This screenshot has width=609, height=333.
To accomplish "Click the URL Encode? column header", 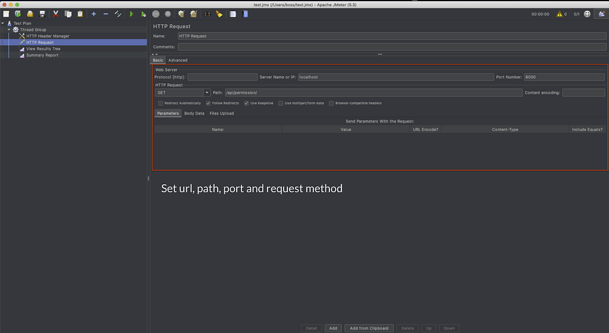I will click(x=425, y=130).
